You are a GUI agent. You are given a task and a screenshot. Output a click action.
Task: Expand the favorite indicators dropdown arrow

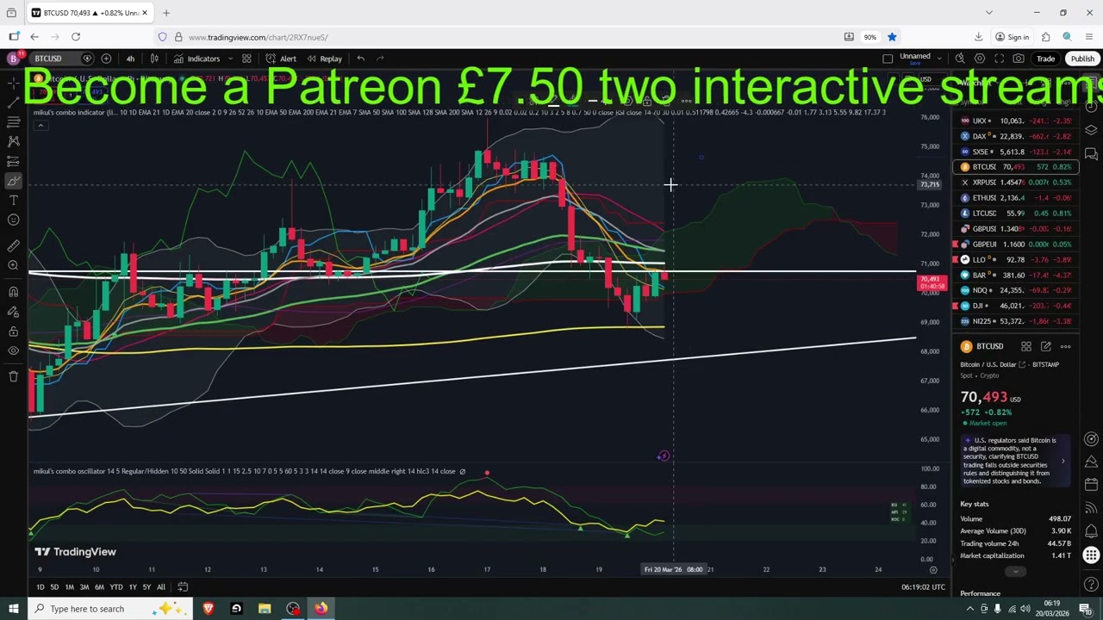coord(230,59)
